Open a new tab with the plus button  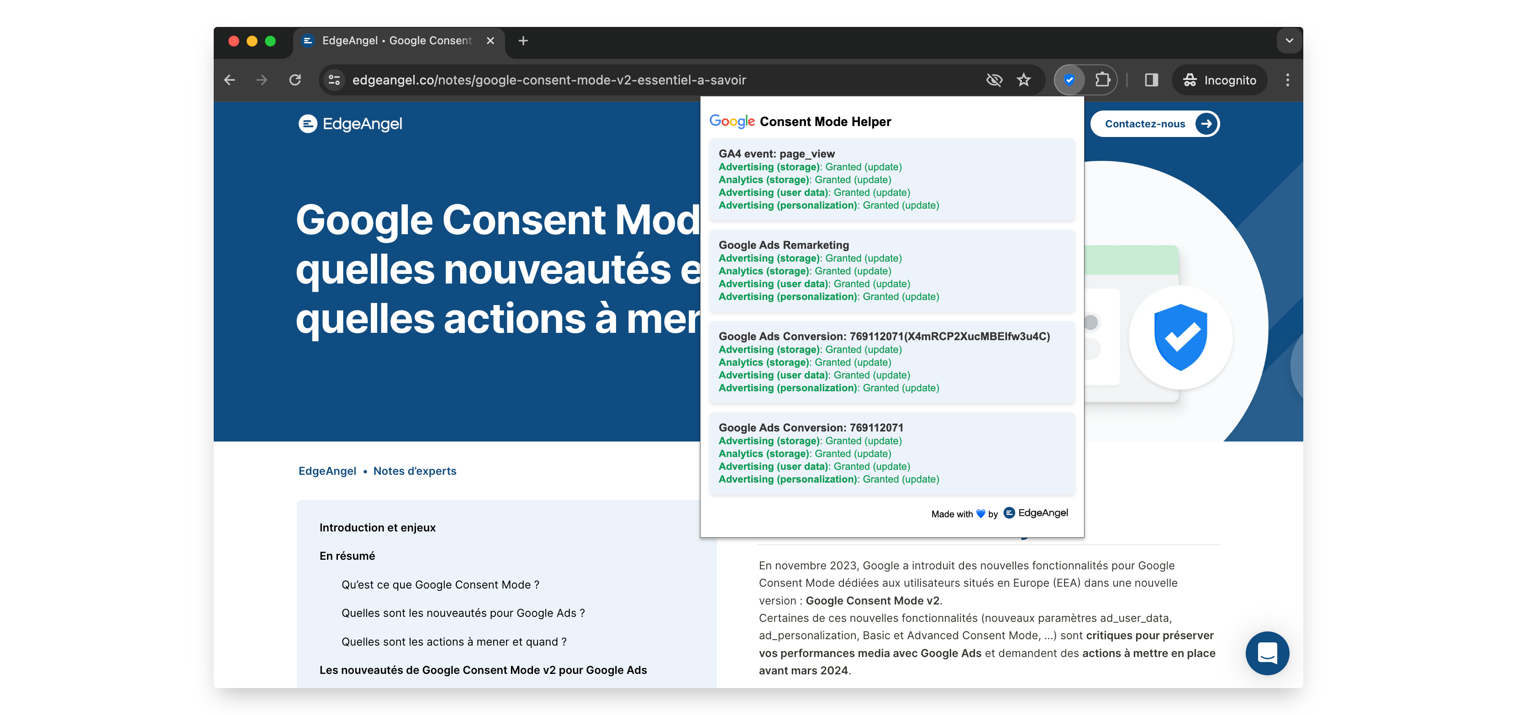pyautogui.click(x=523, y=40)
